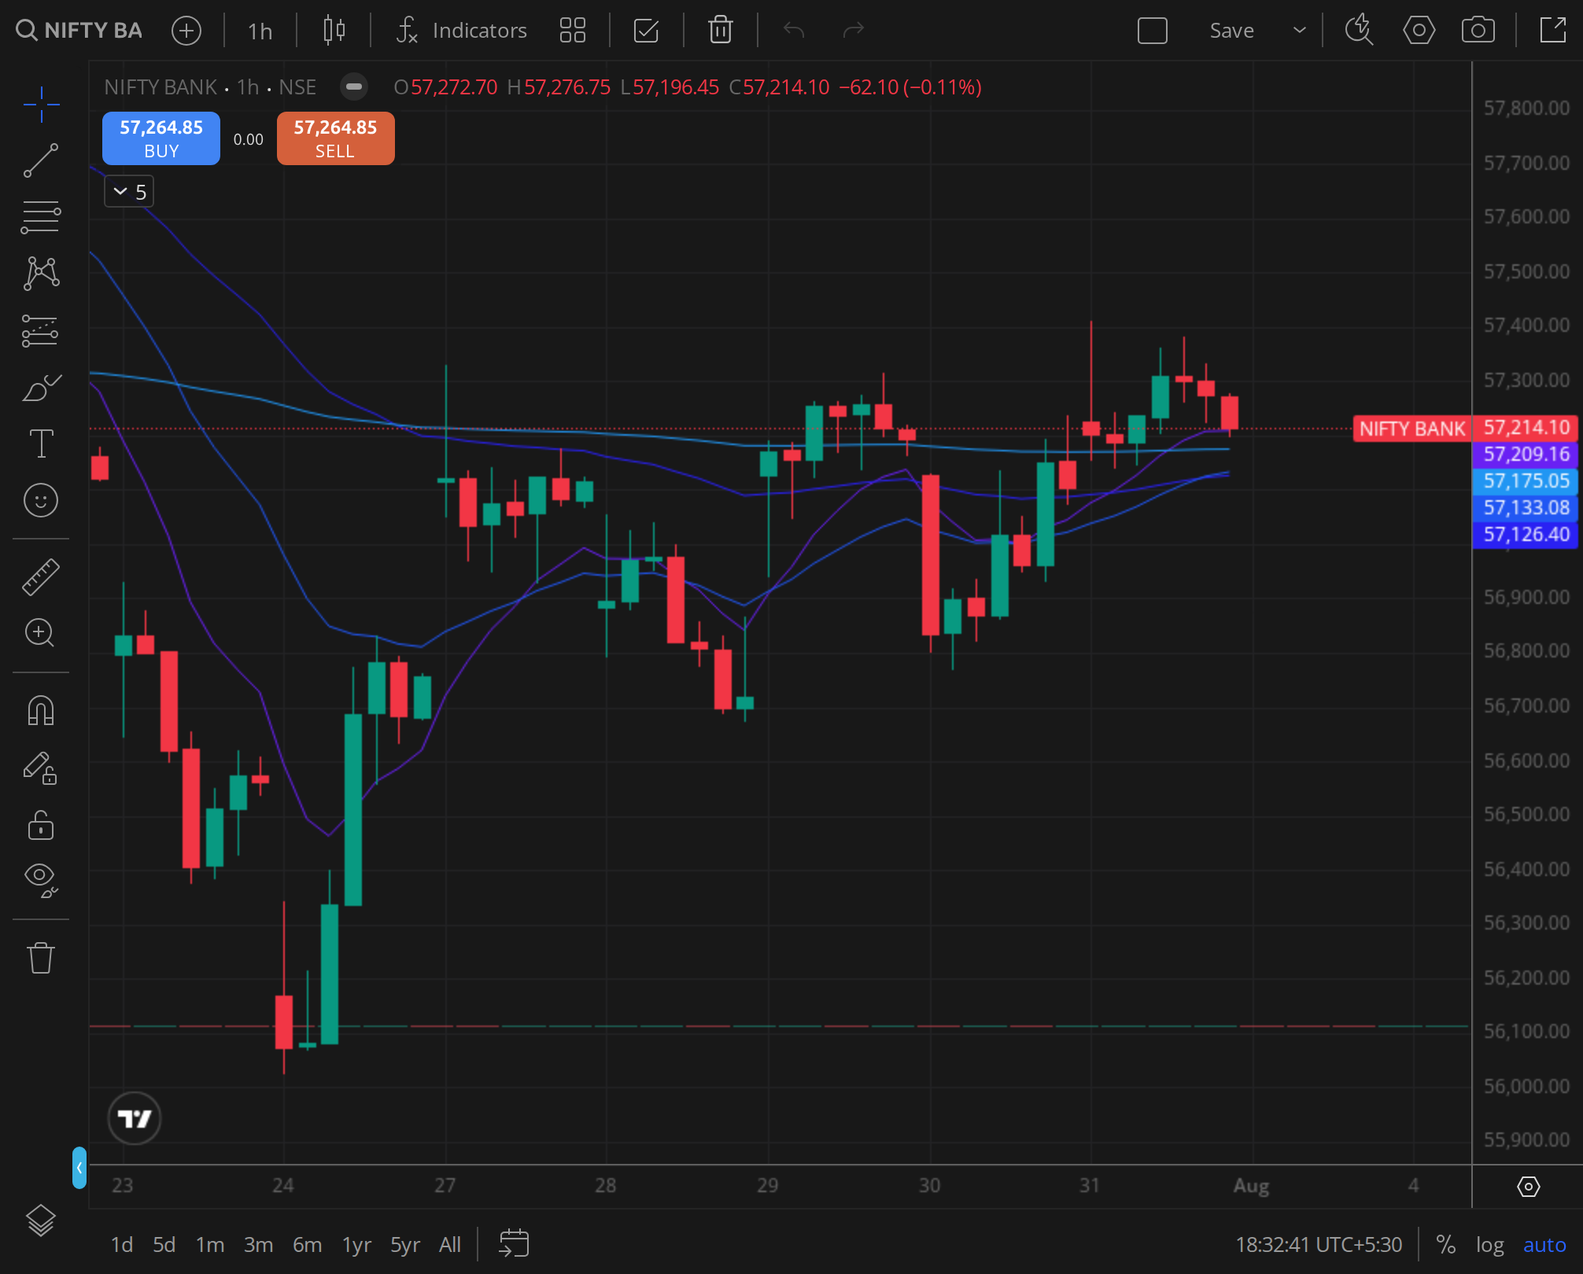Viewport: 1583px width, 1274px height.
Task: Set date range to 3m
Action: tap(258, 1245)
